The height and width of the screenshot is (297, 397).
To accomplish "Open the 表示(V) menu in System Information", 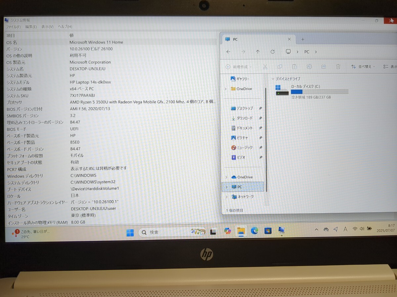I will (47, 27).
